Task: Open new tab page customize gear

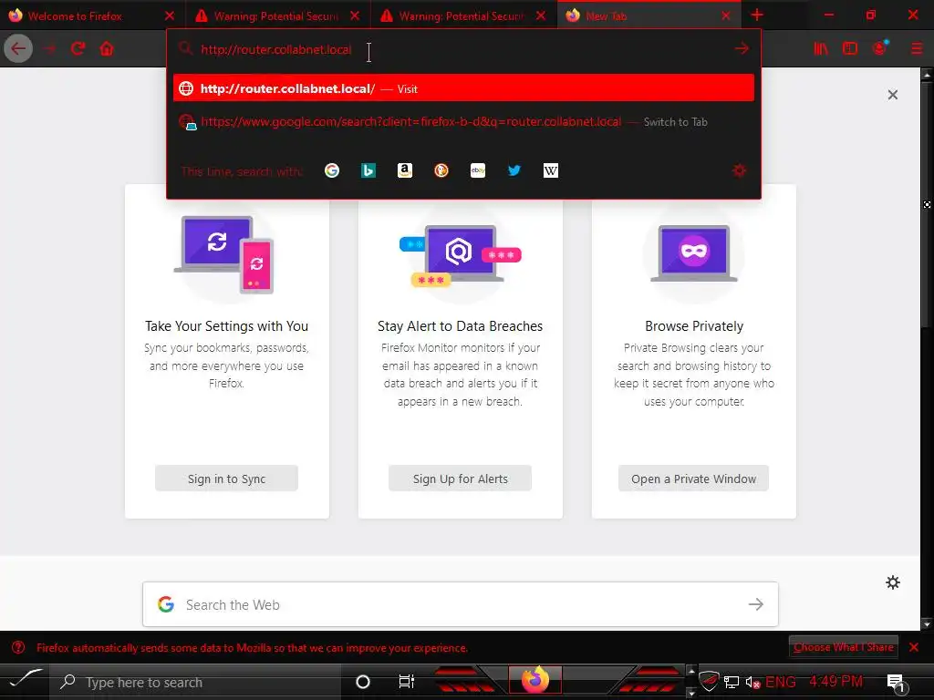Action: [x=892, y=582]
